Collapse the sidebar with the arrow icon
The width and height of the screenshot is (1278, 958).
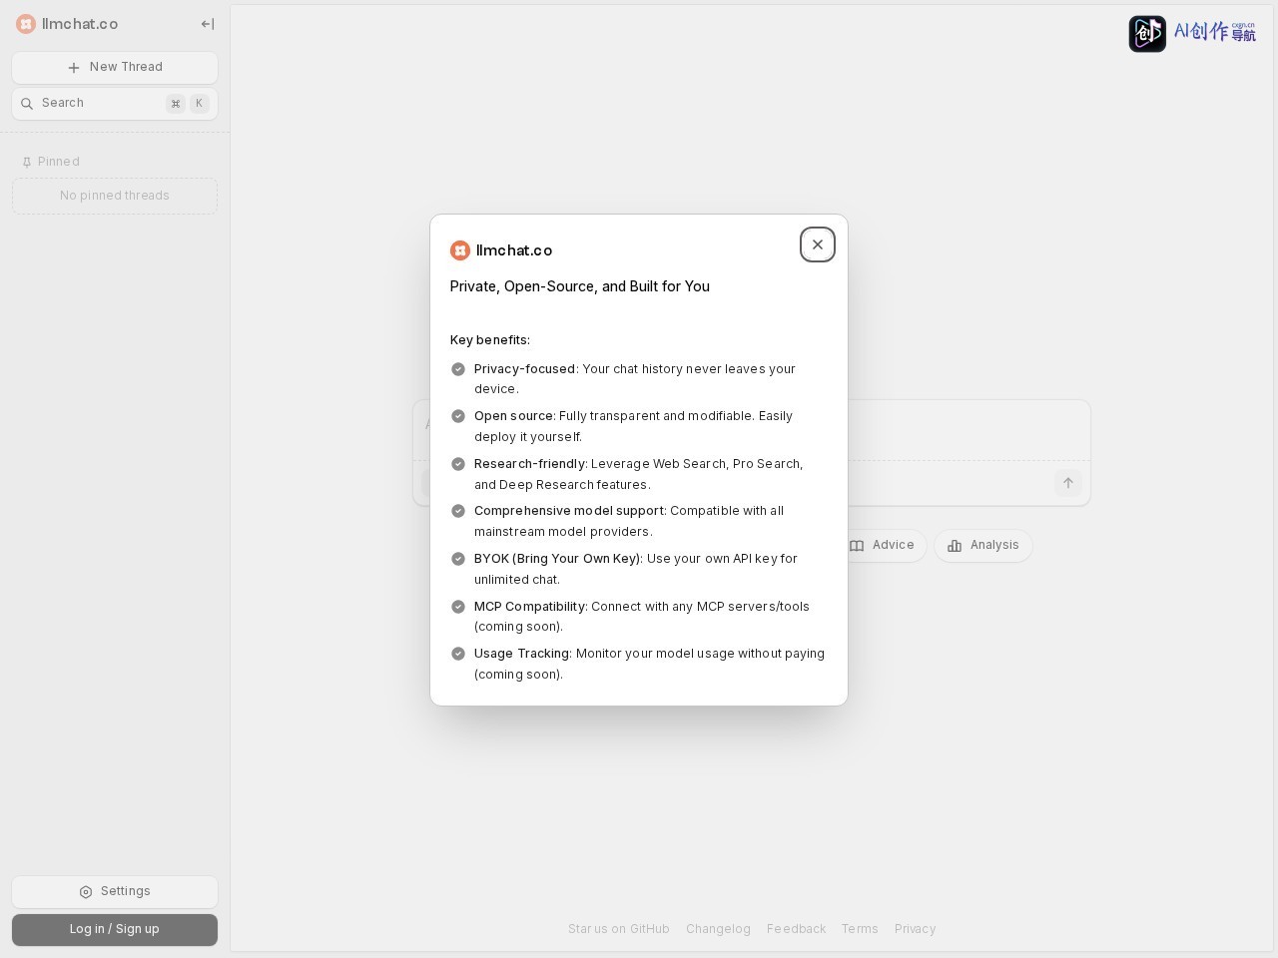point(208,24)
